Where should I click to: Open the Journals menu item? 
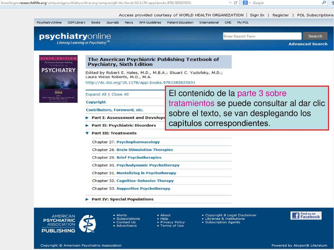click(113, 22)
